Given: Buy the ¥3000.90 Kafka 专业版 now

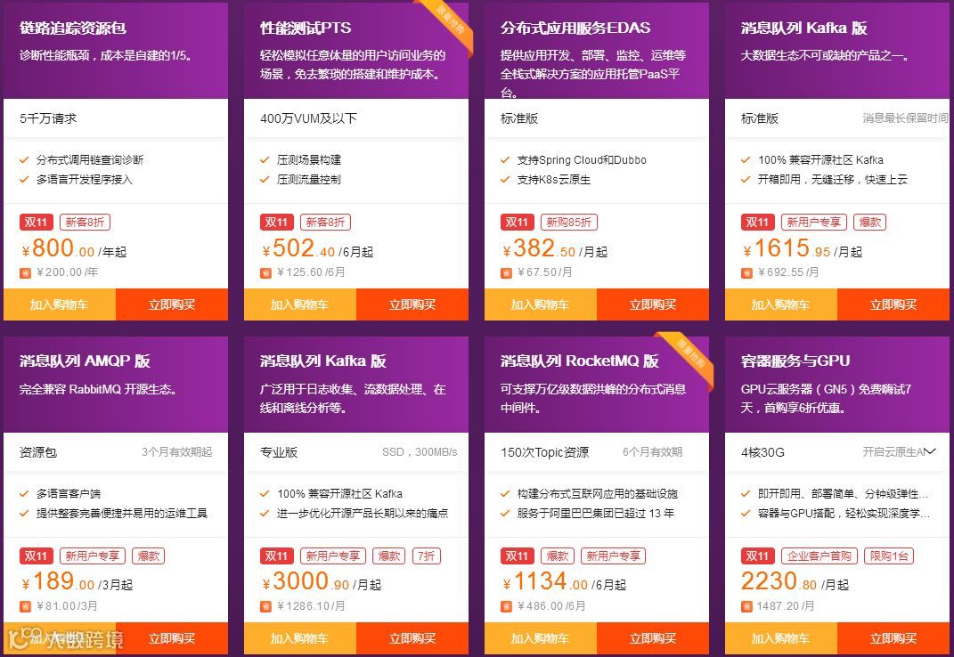Looking at the screenshot, I should (x=412, y=638).
